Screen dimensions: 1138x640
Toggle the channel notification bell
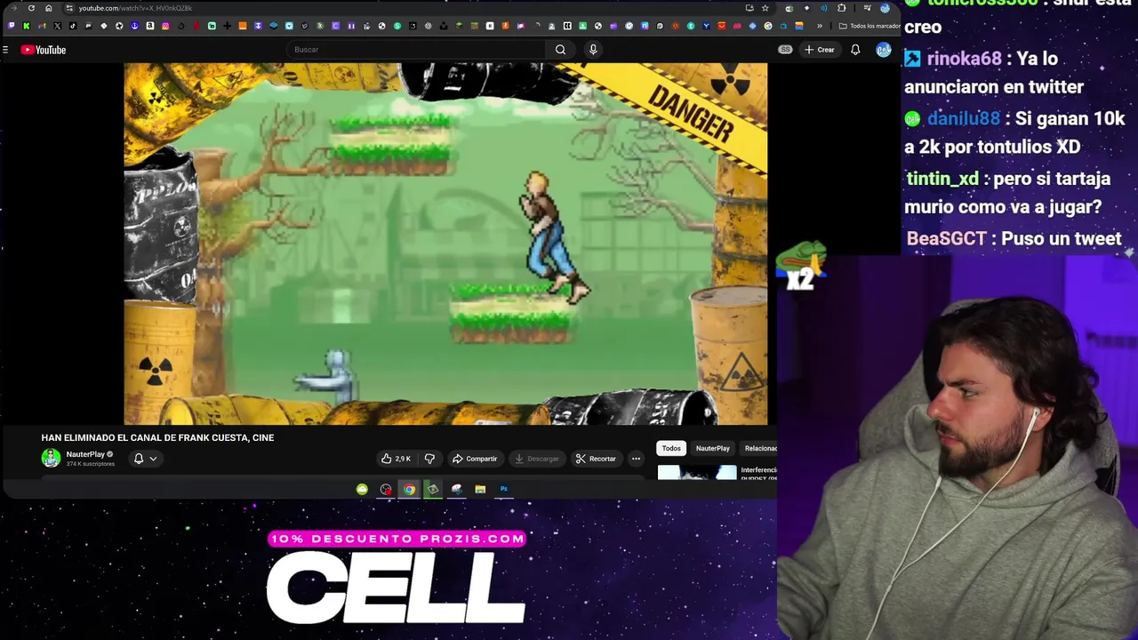[139, 459]
